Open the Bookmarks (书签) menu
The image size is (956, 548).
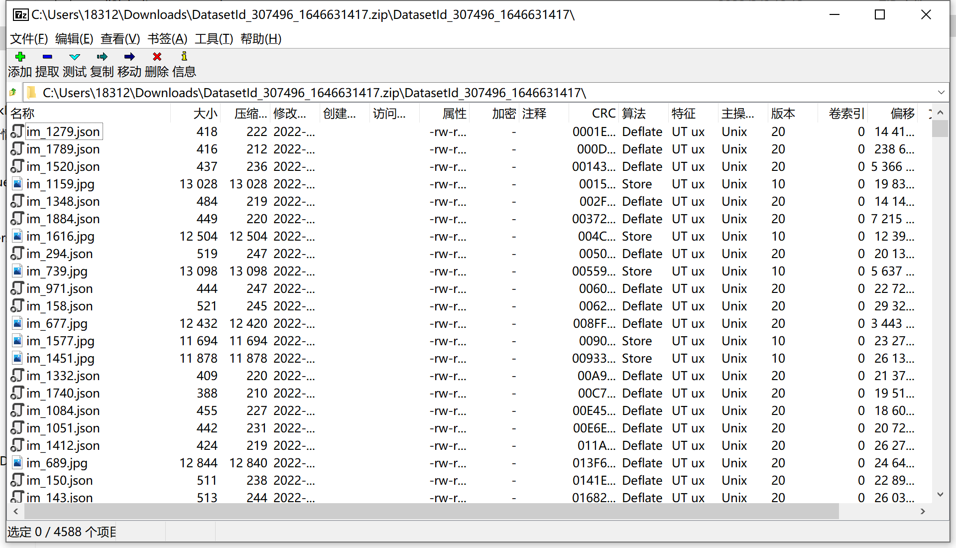pos(167,39)
